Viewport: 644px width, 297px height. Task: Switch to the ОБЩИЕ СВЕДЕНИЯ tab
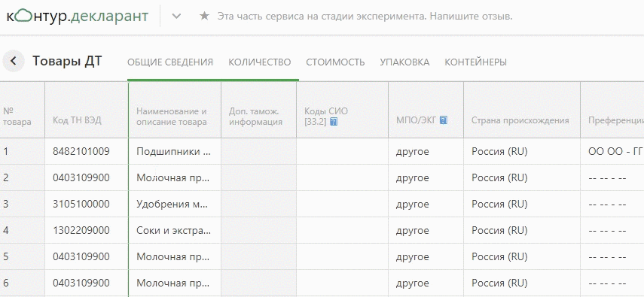click(170, 62)
